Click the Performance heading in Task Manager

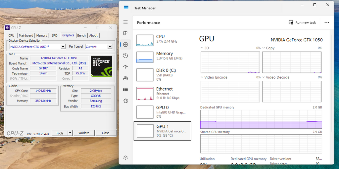click(x=148, y=23)
